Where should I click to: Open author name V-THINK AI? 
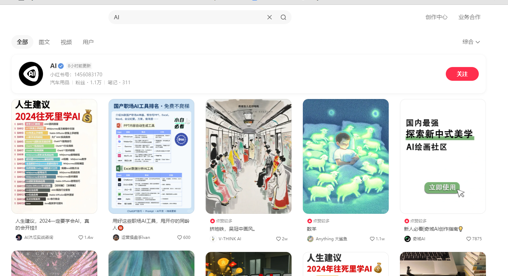tap(230, 239)
